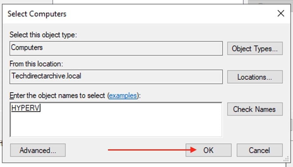Open the Locations browser
The height and width of the screenshot is (167, 293).
point(254,77)
